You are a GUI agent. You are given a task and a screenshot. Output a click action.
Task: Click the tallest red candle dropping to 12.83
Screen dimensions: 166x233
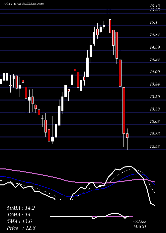tap(124, 111)
